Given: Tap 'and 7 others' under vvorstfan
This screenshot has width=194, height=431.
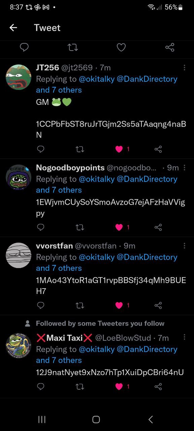Looking at the screenshot, I should (x=59, y=268).
